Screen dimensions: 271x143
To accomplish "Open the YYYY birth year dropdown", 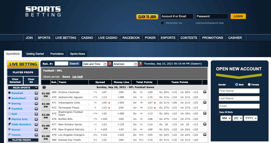I will 251,118.
